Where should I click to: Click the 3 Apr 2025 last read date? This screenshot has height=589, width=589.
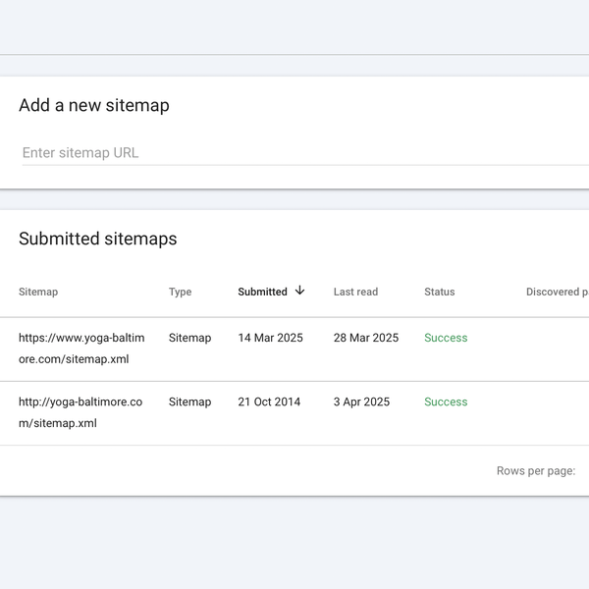coord(361,402)
